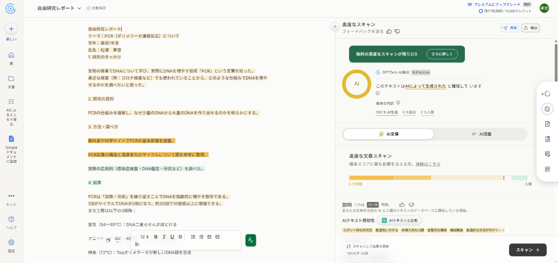This screenshot has height=263, width=558.
Task: Click the AI-to-human probability sentence bar
Action: click(x=438, y=177)
